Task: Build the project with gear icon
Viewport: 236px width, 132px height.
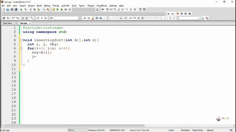Action: (54, 10)
